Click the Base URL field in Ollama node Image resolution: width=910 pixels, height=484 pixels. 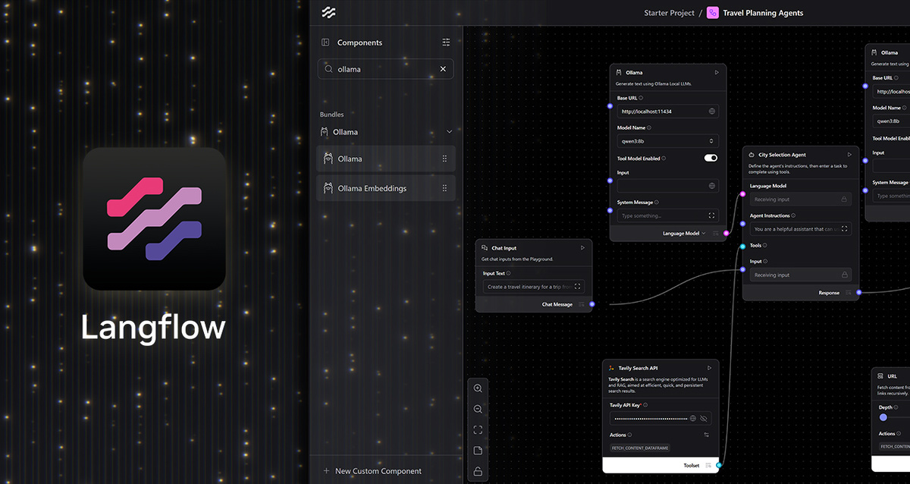(x=667, y=112)
